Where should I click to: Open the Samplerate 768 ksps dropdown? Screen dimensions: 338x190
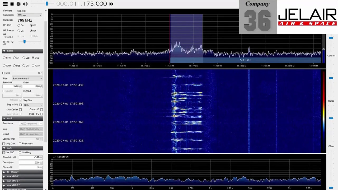tap(30, 15)
